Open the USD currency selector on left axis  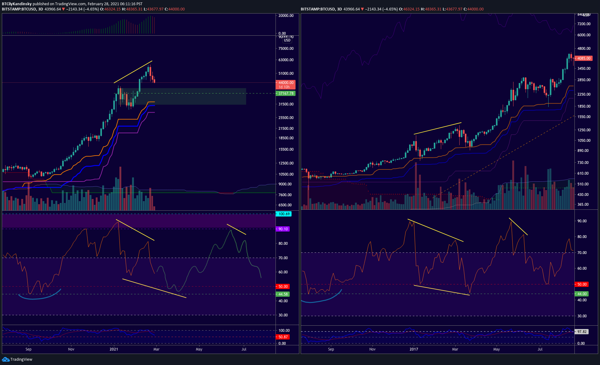[x=287, y=40]
